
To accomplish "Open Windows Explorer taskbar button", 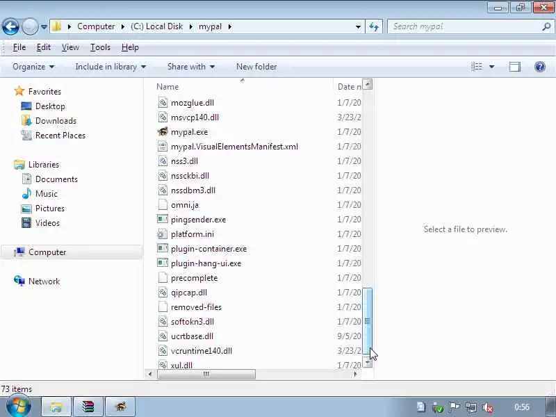I will coord(56,407).
